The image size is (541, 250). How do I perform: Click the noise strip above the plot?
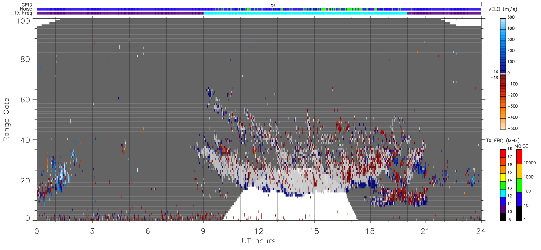pos(259,9)
